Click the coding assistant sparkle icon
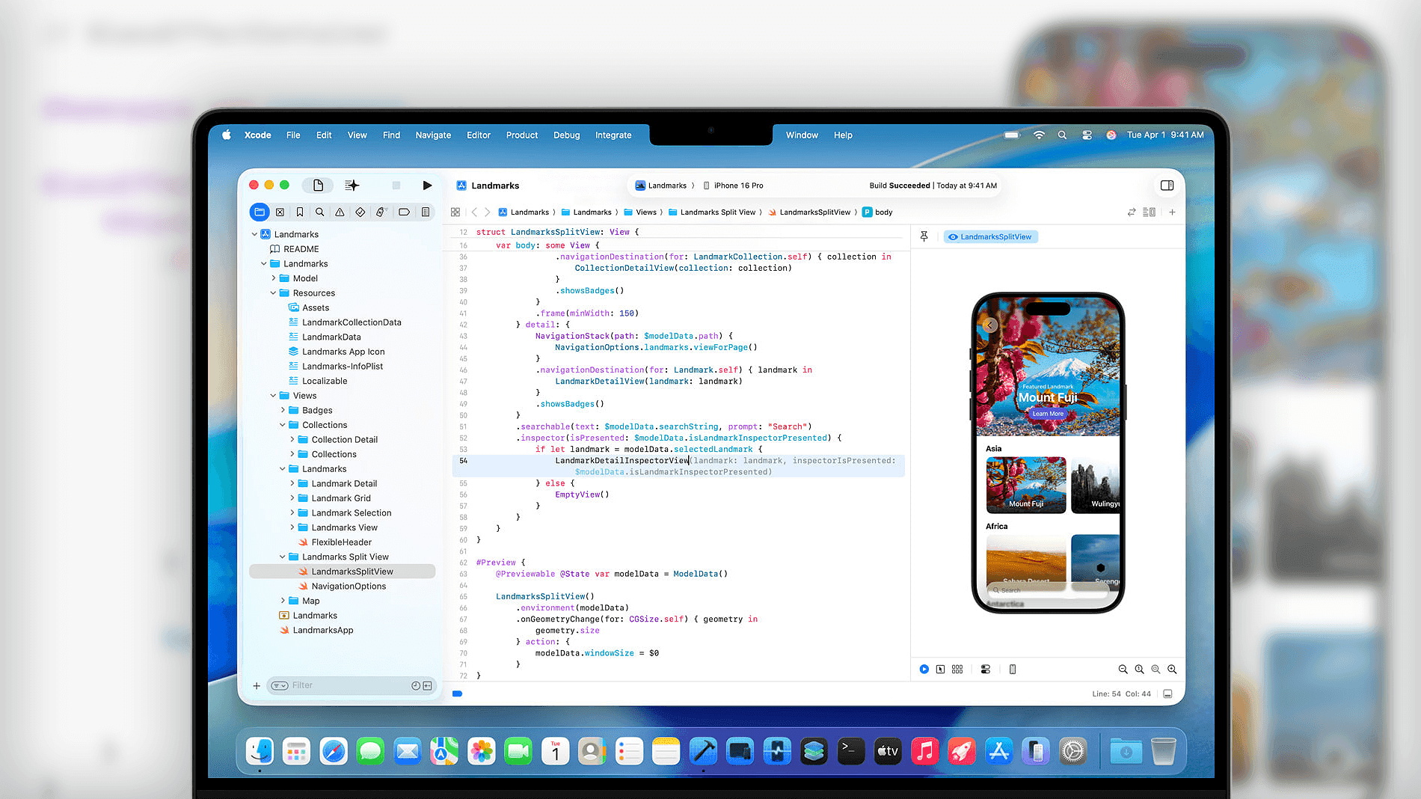The width and height of the screenshot is (1421, 799). [352, 186]
